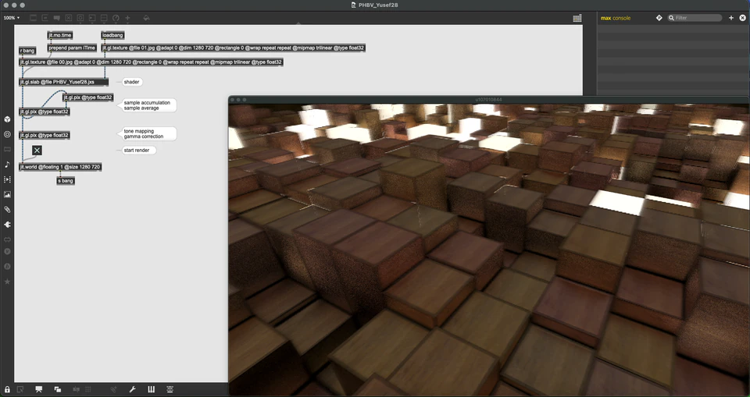Viewport: 750px width, 397px height.
Task: Click the console diamond target icon
Action: 659,18
